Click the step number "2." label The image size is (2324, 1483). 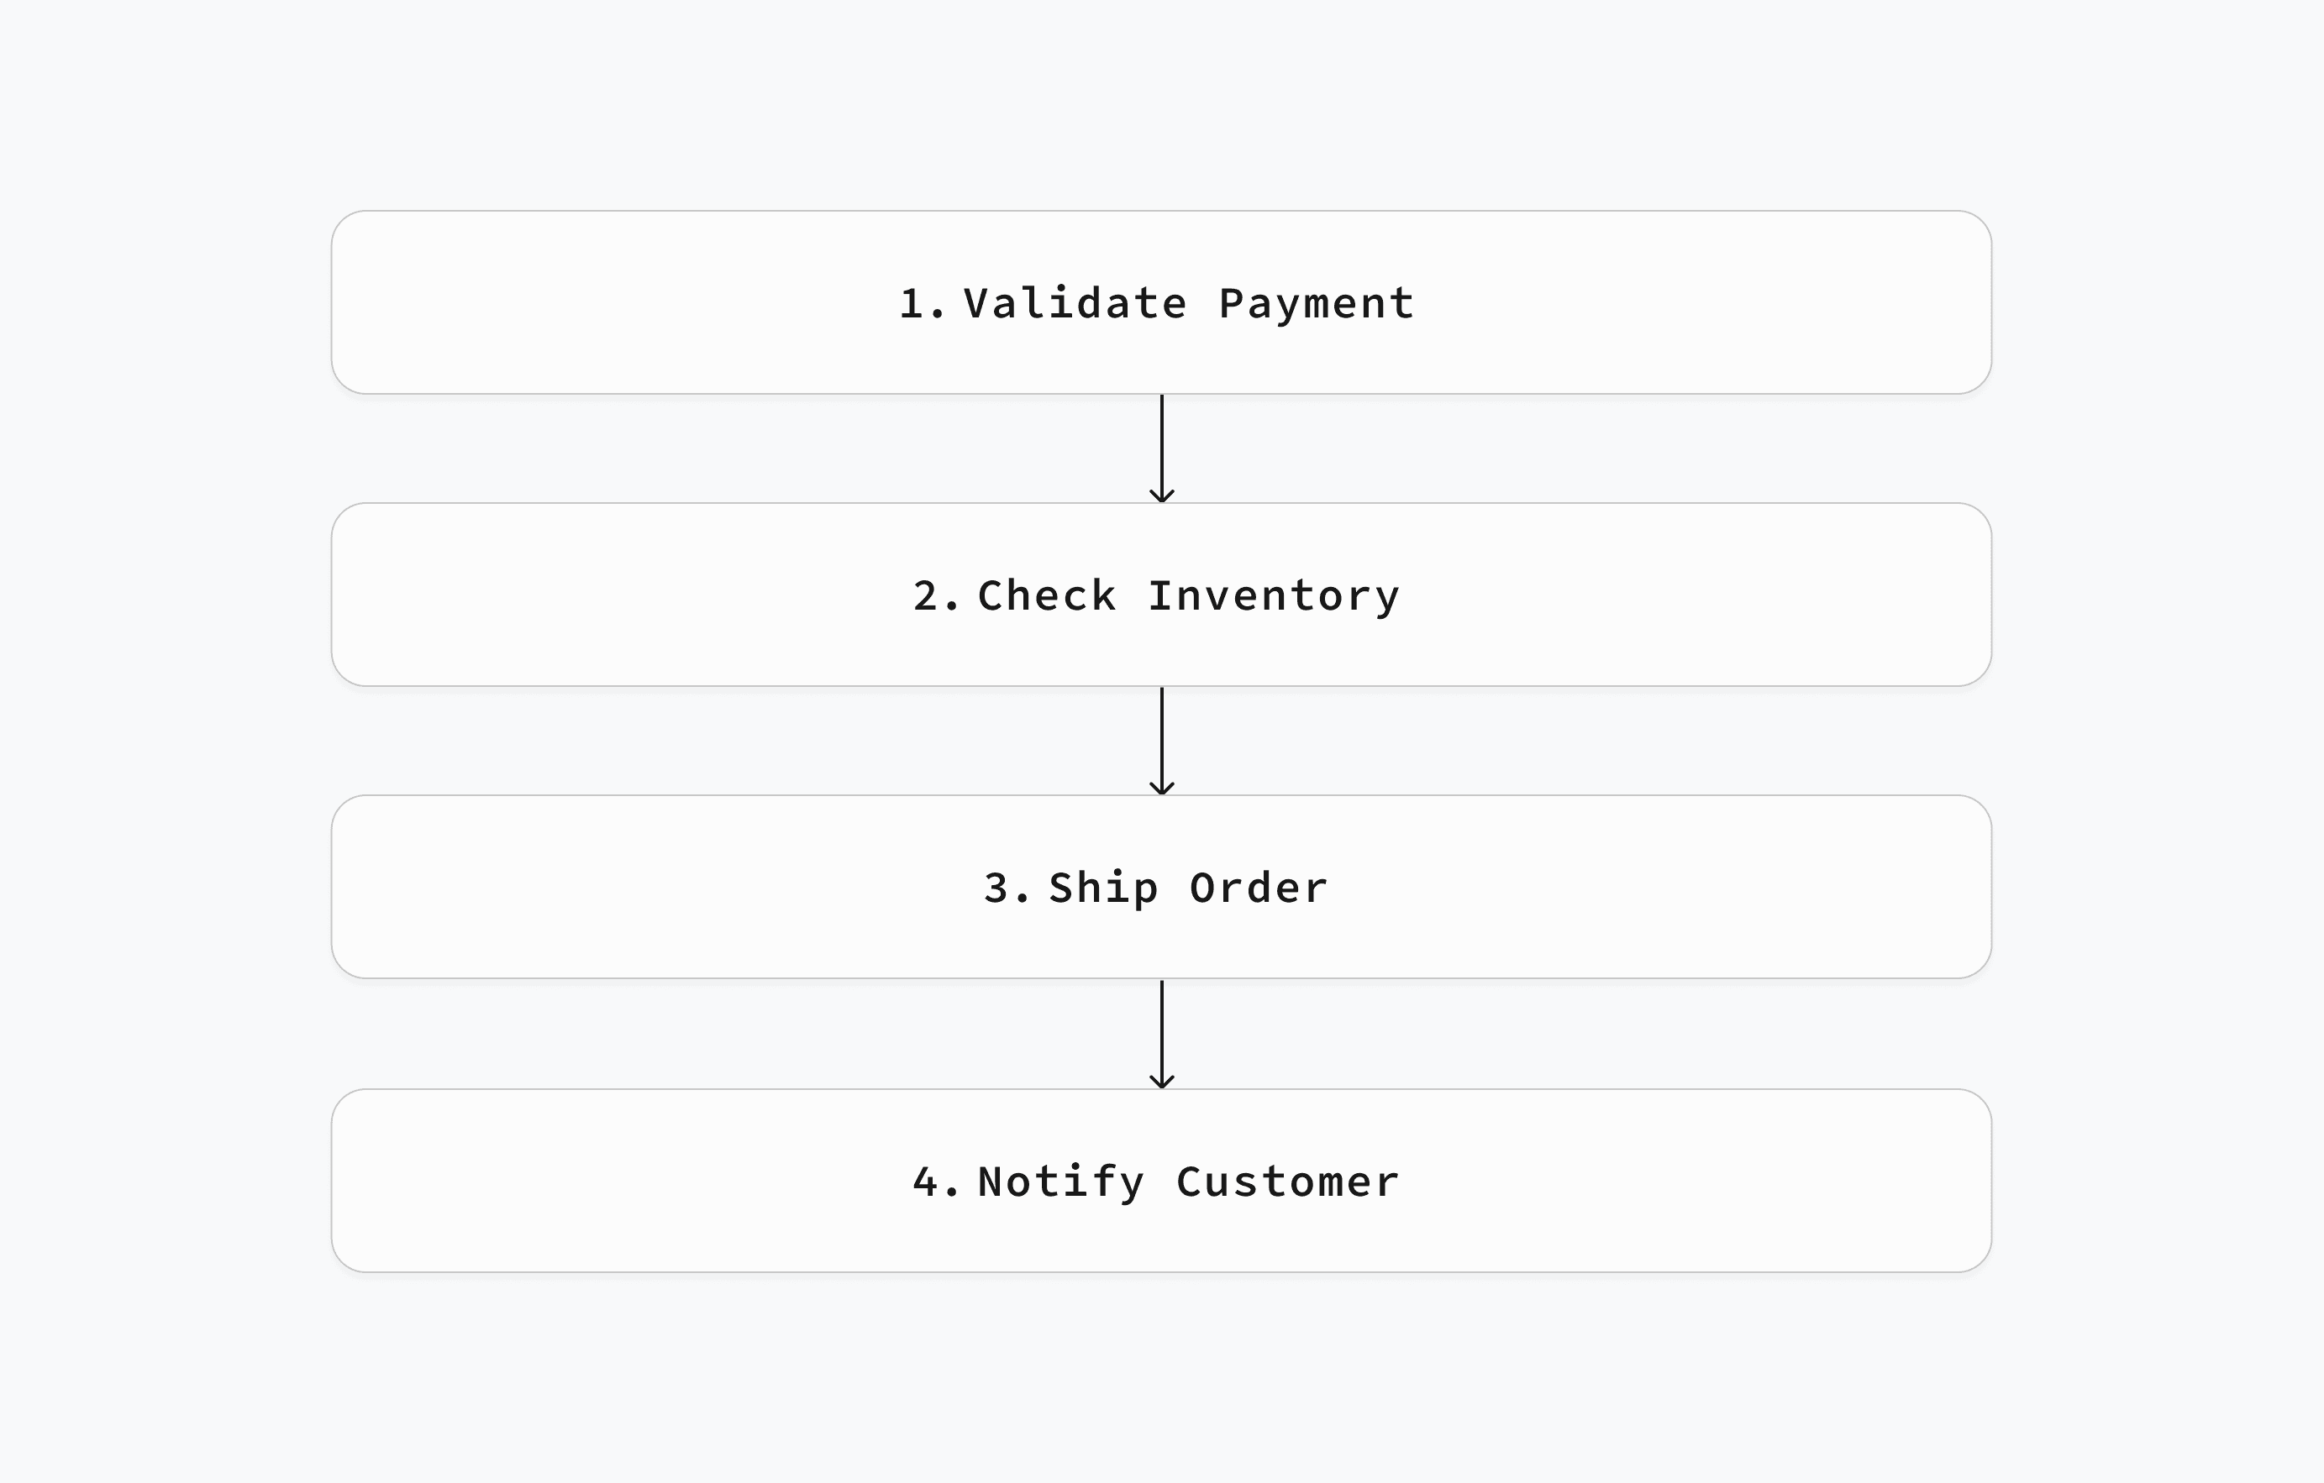(936, 596)
